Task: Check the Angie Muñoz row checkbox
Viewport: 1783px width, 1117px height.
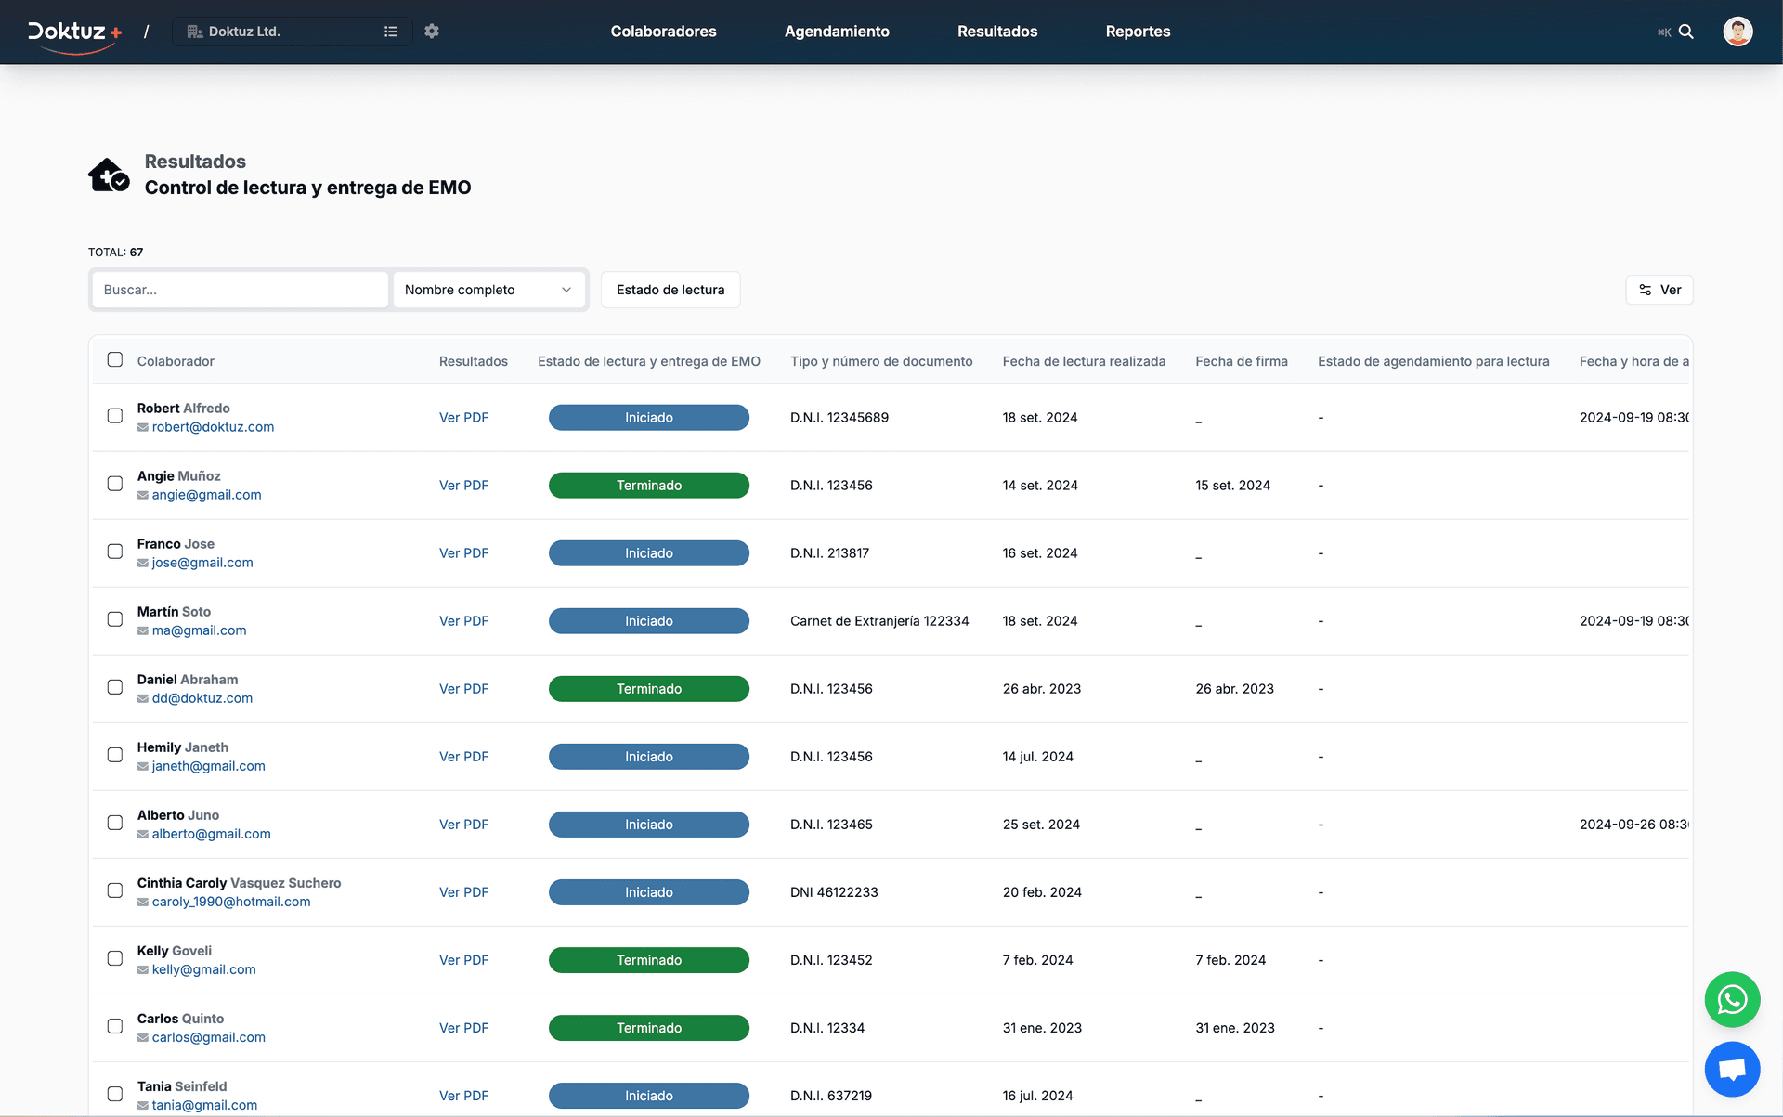Action: click(115, 484)
